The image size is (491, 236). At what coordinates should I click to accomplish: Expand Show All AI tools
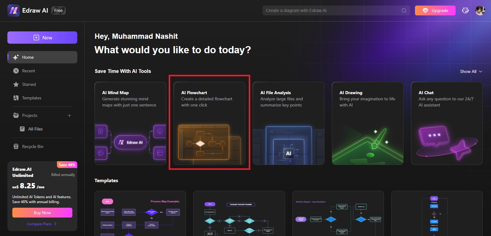click(x=471, y=71)
